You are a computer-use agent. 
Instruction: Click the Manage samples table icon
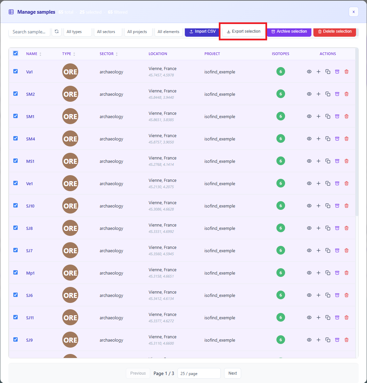[x=11, y=12]
